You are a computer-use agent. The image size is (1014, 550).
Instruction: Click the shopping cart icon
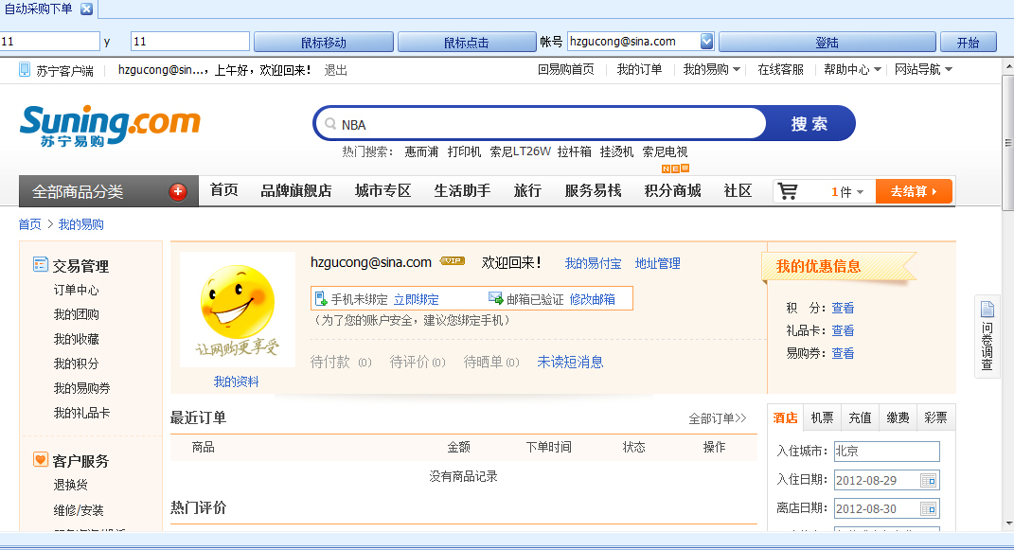click(787, 191)
